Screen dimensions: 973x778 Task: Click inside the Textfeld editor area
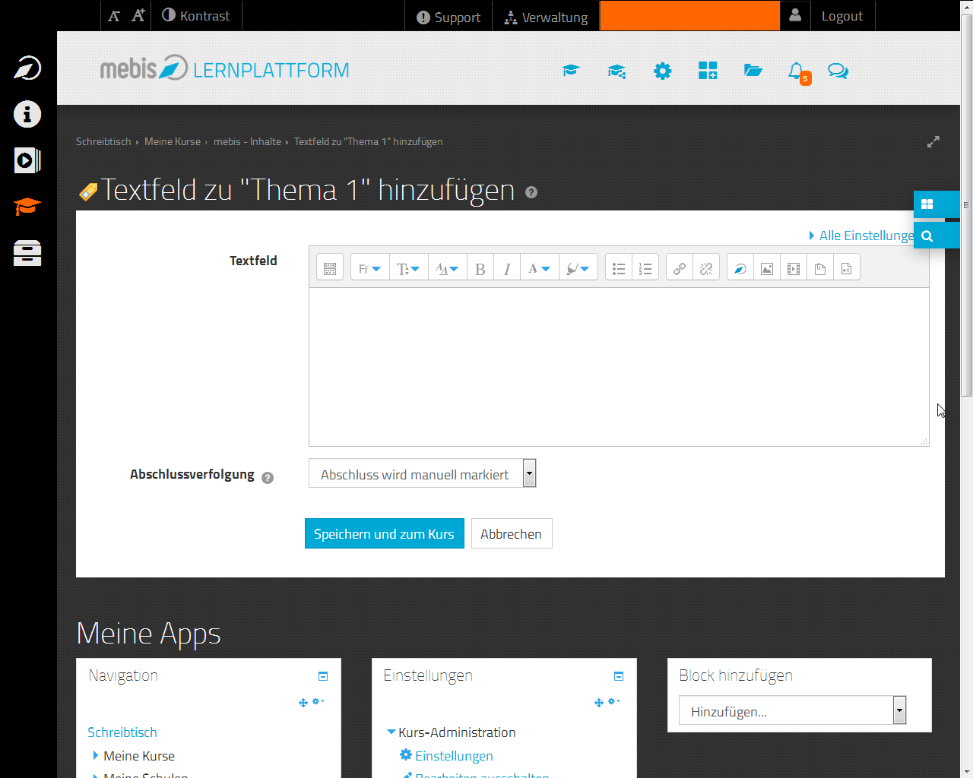[x=618, y=366]
